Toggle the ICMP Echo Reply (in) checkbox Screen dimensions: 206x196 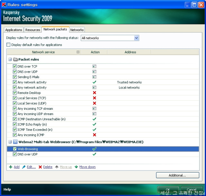tap(15, 124)
